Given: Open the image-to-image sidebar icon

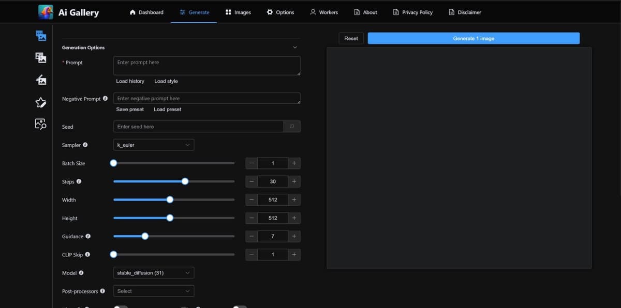Looking at the screenshot, I should coord(41,57).
